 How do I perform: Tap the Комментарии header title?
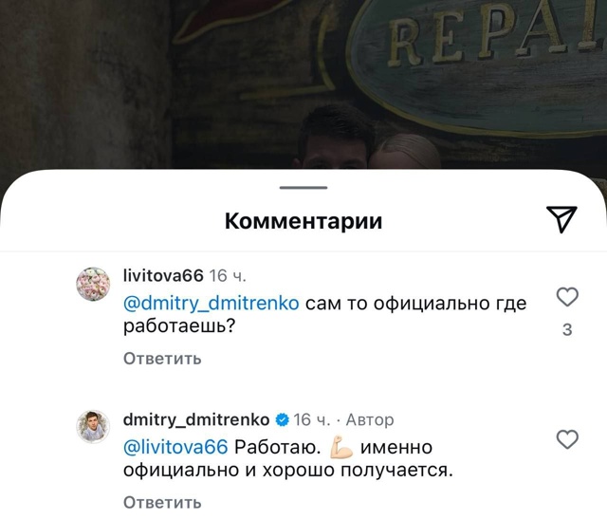[x=303, y=221]
